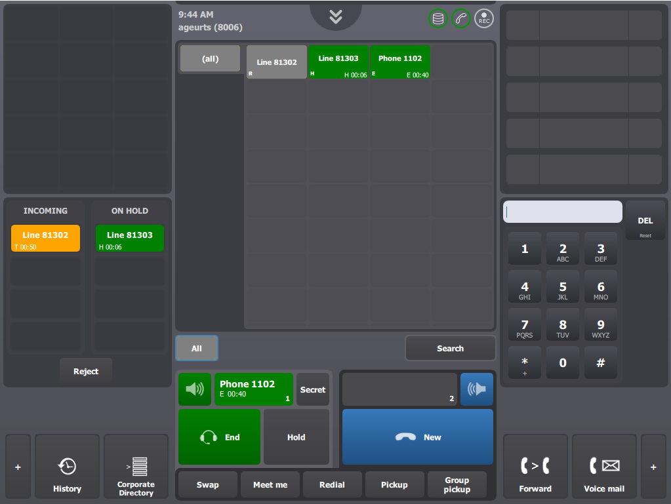Image resolution: width=671 pixels, height=504 pixels.
Task: Dial digit 8 TUV on the keypad
Action: pyautogui.click(x=563, y=325)
